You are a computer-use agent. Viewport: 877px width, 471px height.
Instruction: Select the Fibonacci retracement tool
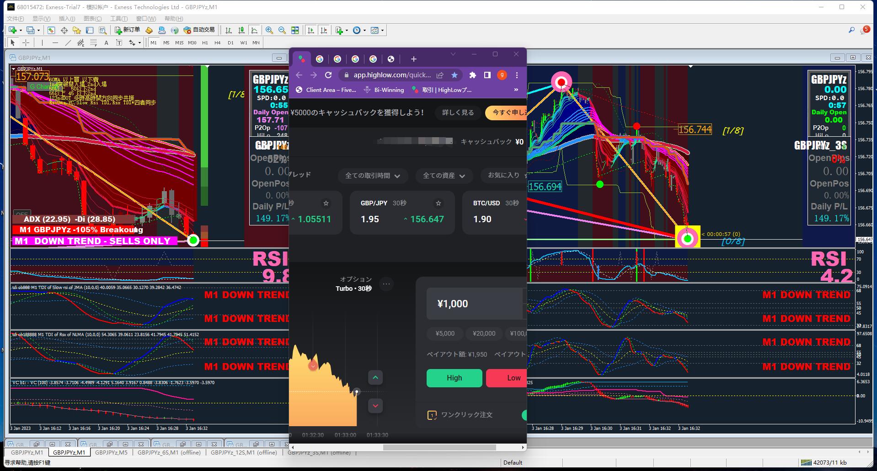point(94,43)
